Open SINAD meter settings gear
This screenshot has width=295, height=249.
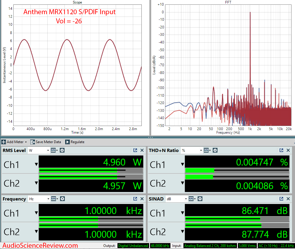point(200,199)
